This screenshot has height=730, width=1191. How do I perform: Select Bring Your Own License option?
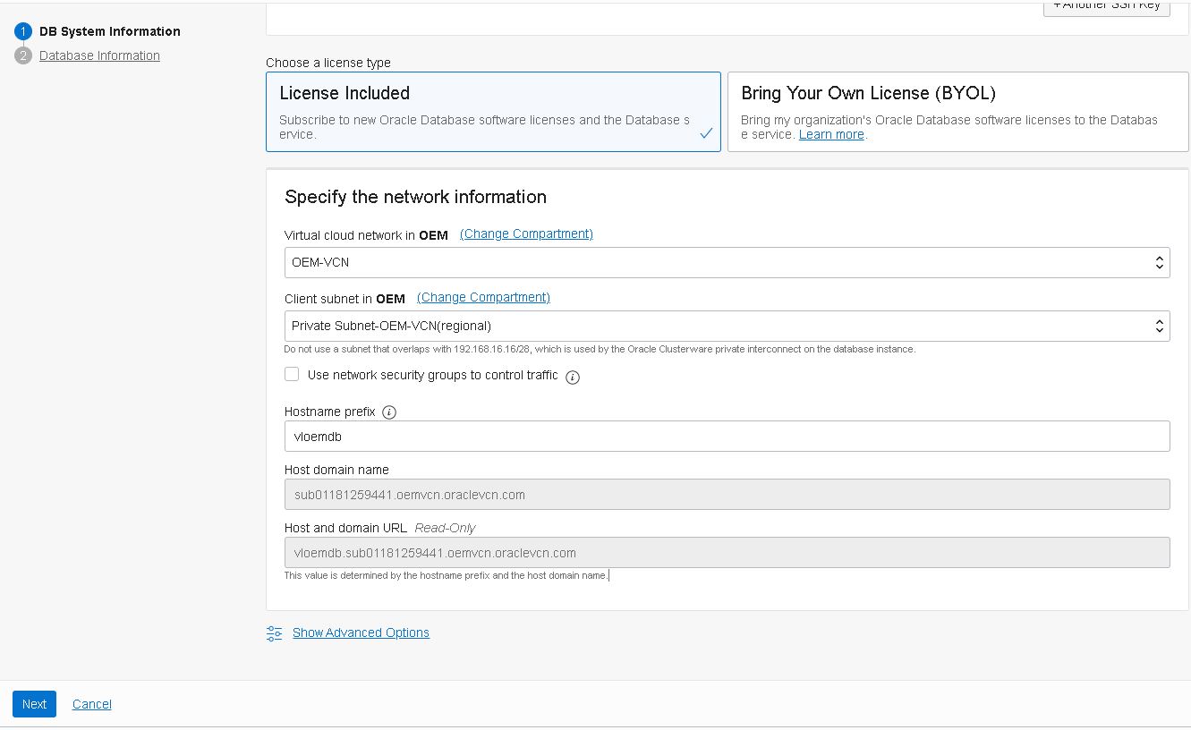coord(957,111)
